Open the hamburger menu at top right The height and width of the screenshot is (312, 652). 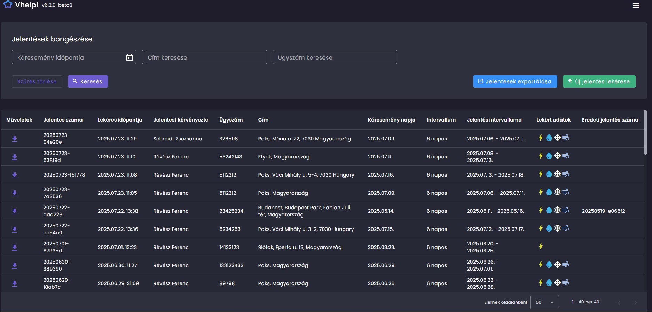point(635,6)
